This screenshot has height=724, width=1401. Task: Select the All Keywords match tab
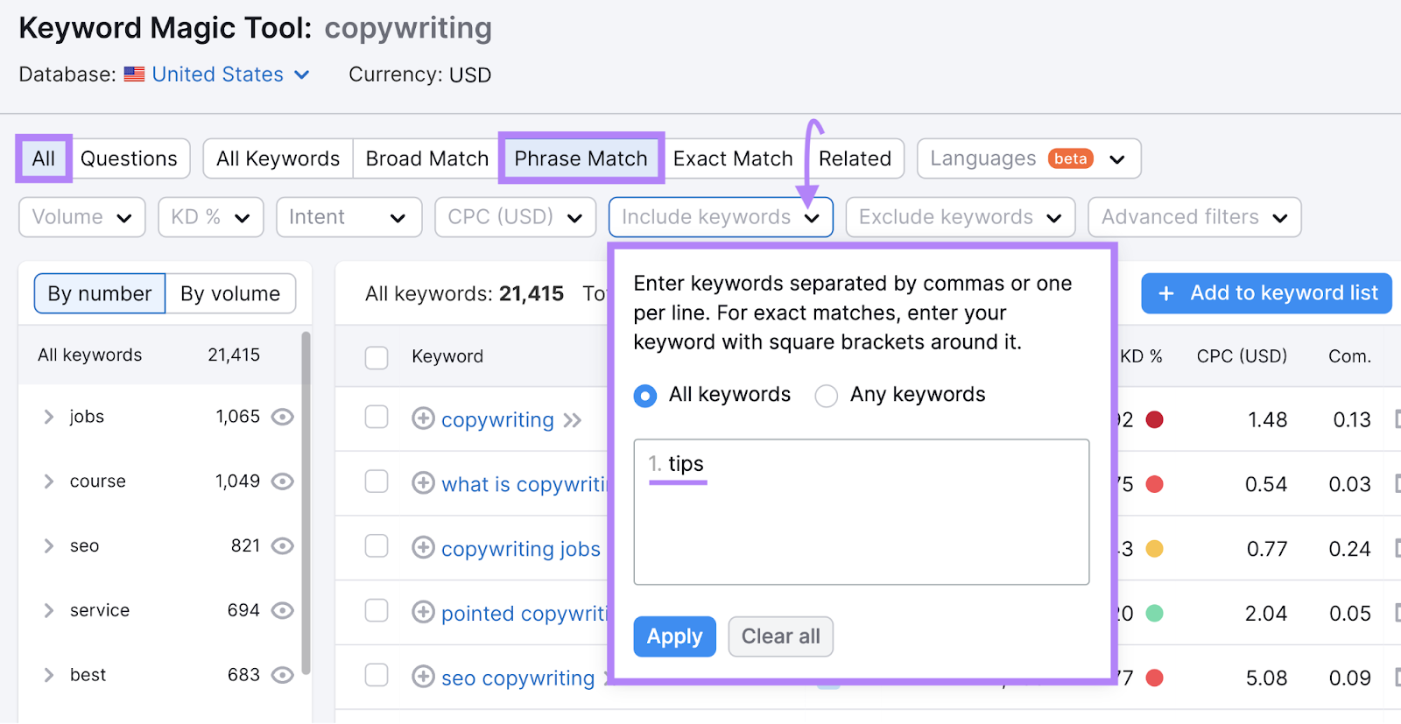point(278,158)
